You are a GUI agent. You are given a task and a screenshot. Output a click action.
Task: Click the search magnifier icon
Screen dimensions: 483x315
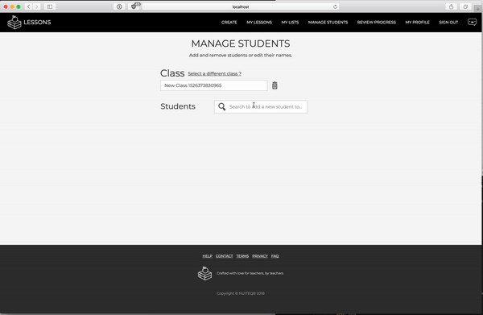222,106
